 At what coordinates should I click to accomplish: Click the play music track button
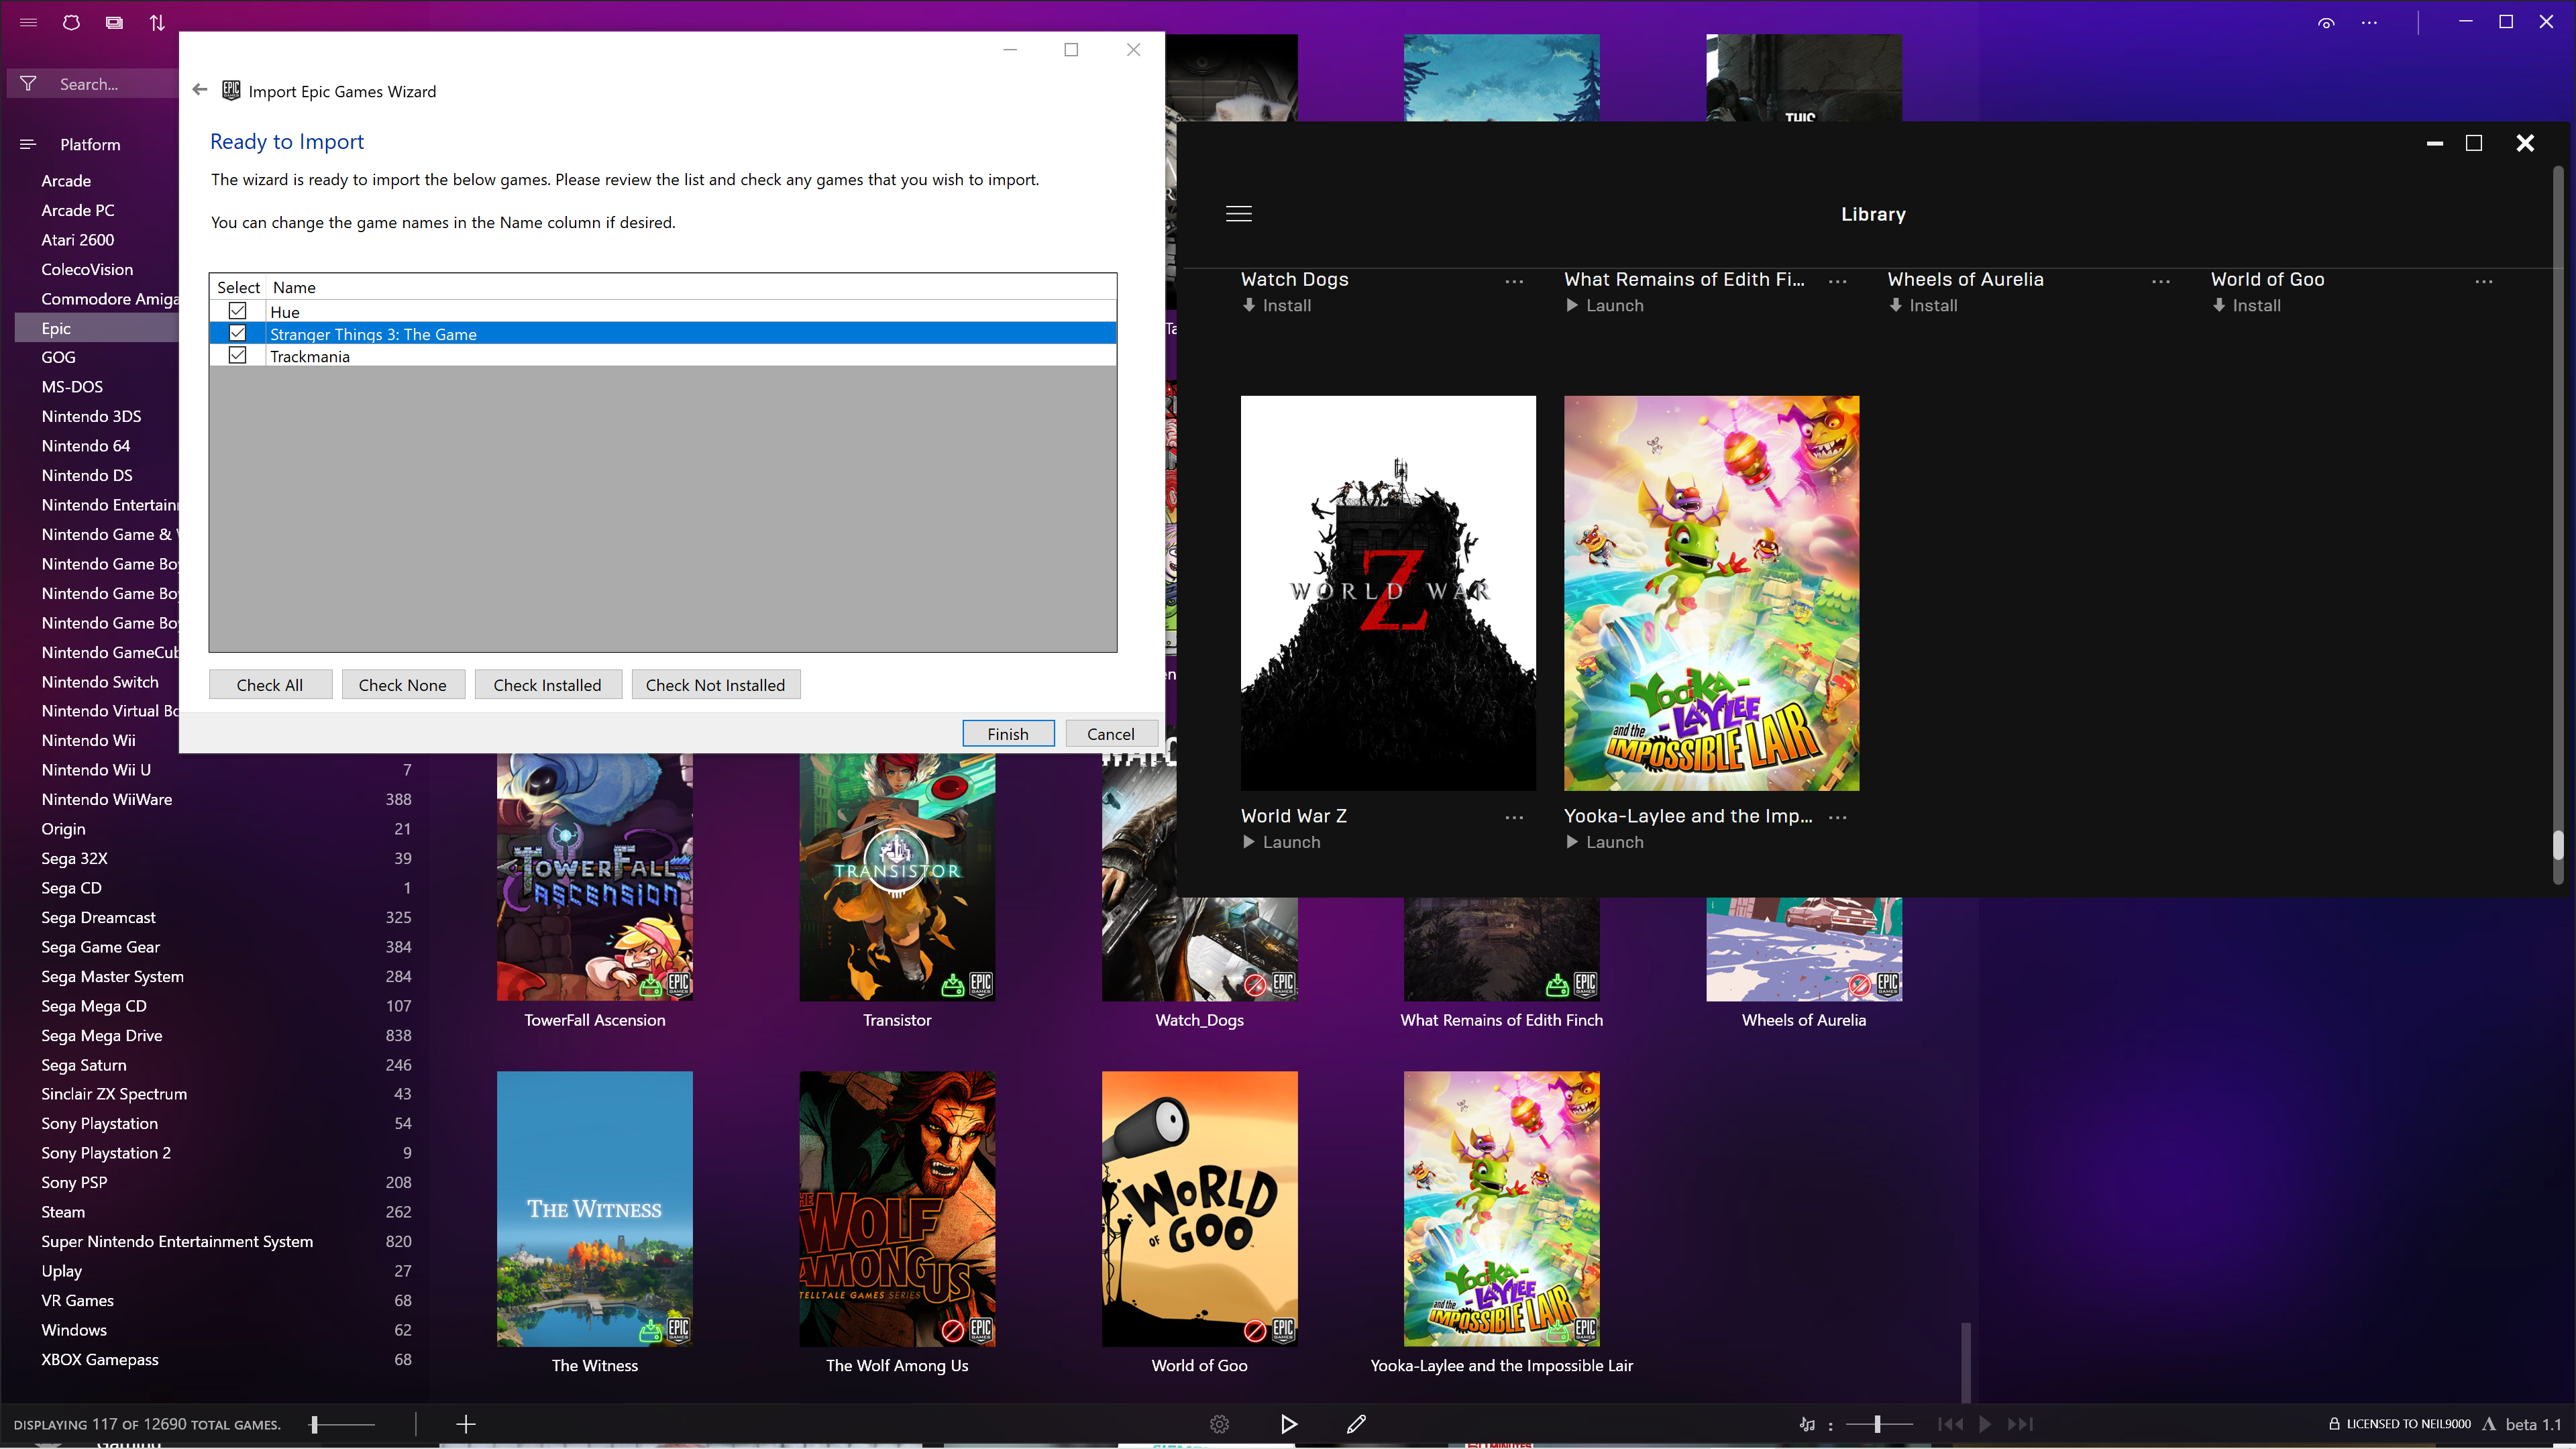coord(1985,1424)
